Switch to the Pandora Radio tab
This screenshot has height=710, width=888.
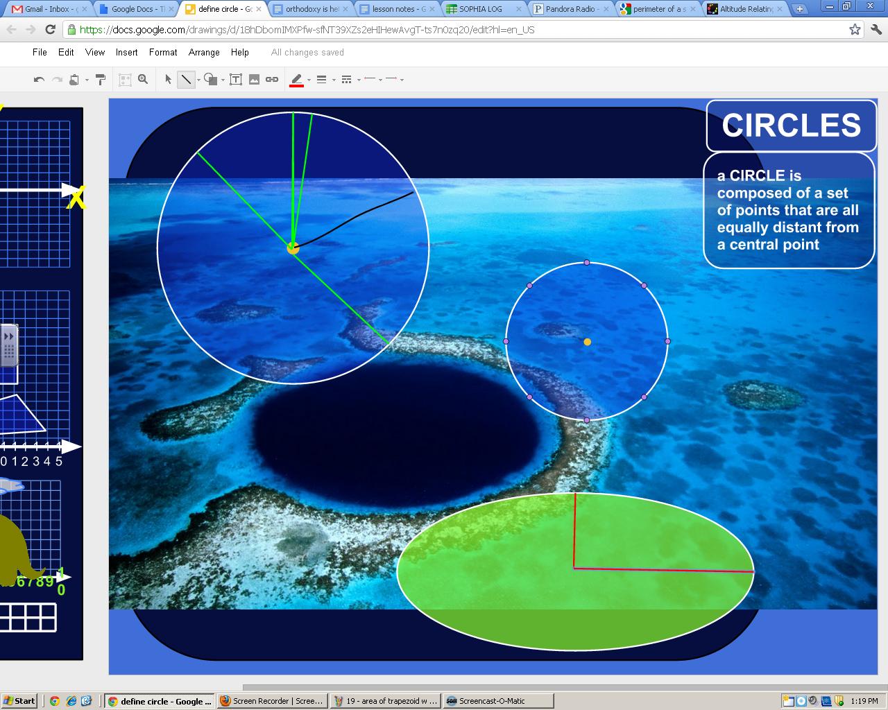point(571,9)
